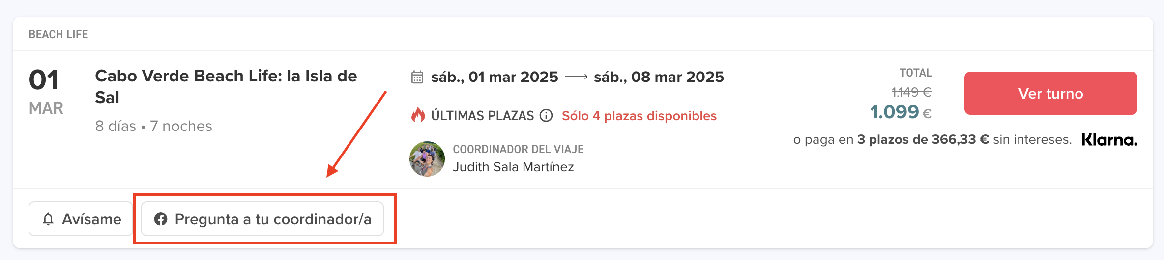Click the 3 plazos de 366,33 € text
The image size is (1164, 260).
[x=923, y=140]
